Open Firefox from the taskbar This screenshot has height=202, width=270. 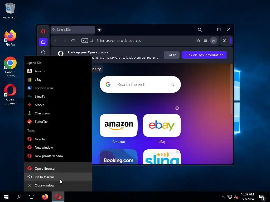click(45, 197)
